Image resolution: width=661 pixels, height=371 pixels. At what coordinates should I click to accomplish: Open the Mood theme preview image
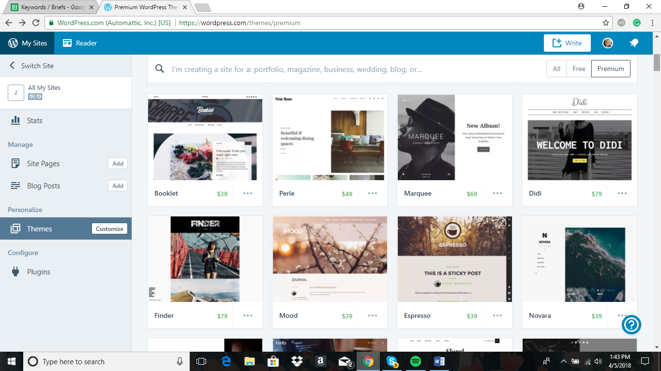[330, 259]
